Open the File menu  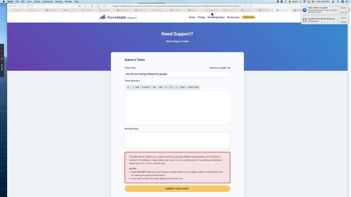point(17,2)
